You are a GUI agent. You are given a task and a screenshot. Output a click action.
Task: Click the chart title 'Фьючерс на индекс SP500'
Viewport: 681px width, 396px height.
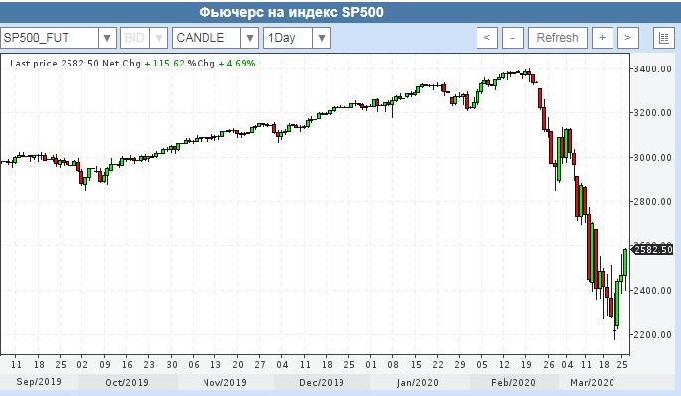click(x=292, y=12)
